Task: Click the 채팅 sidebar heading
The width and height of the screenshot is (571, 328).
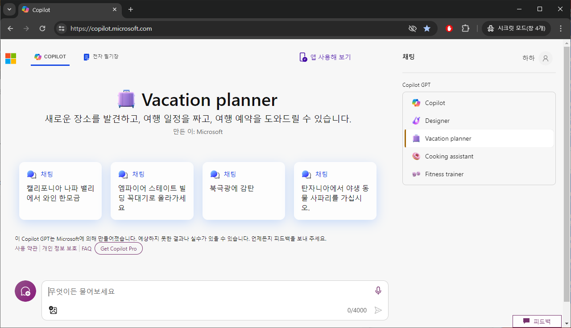Action: (x=409, y=57)
